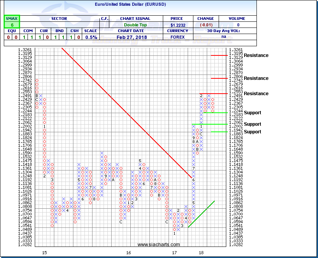Image resolution: width=318 pixels, height=258 pixels.
Task: Click the Support label near 1.2244
Action: (253, 113)
